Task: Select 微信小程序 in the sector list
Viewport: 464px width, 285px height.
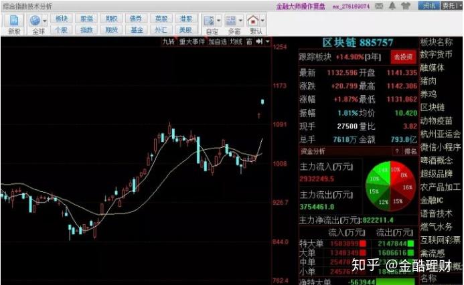Action: [441, 147]
